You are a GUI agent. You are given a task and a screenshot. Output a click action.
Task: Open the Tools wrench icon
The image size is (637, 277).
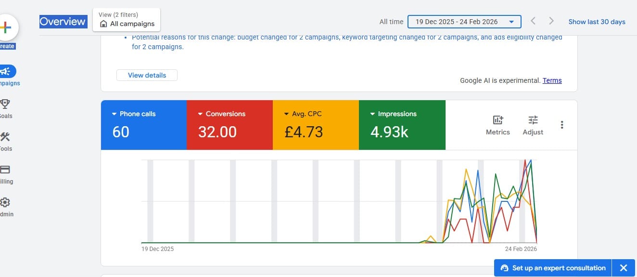[5, 137]
